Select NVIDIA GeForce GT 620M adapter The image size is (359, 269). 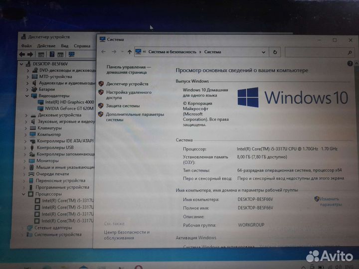click(69, 109)
